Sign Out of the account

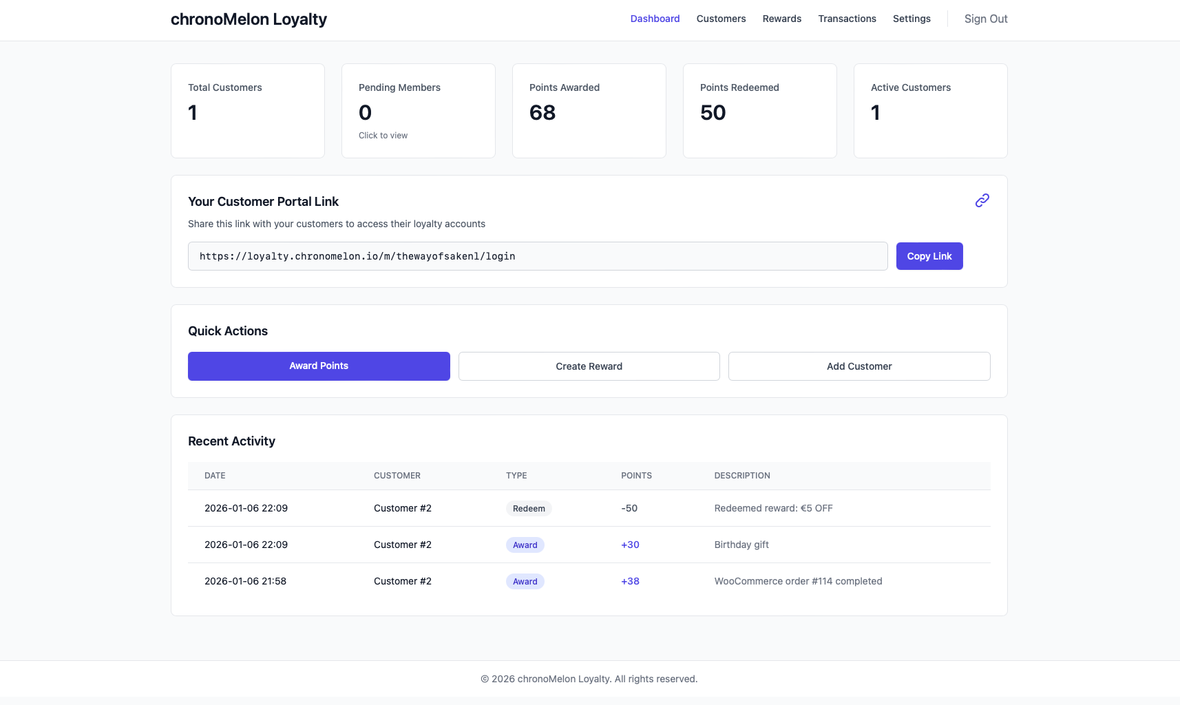(985, 19)
